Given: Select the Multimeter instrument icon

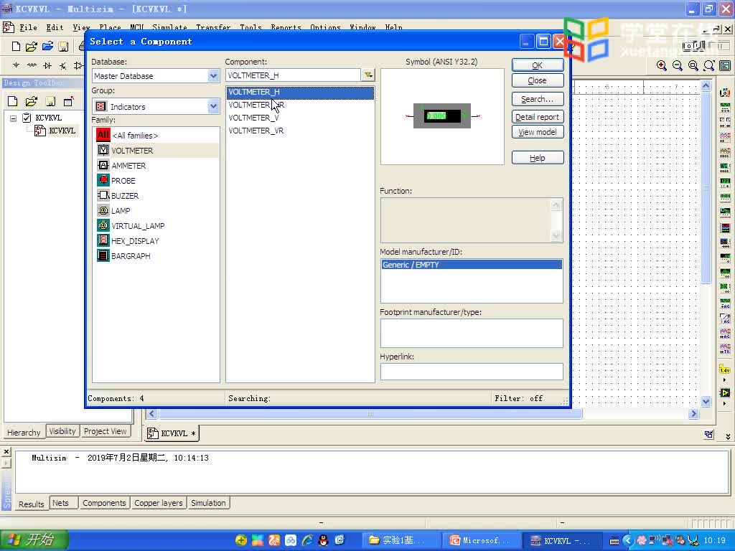Looking at the screenshot, I should click(x=725, y=93).
